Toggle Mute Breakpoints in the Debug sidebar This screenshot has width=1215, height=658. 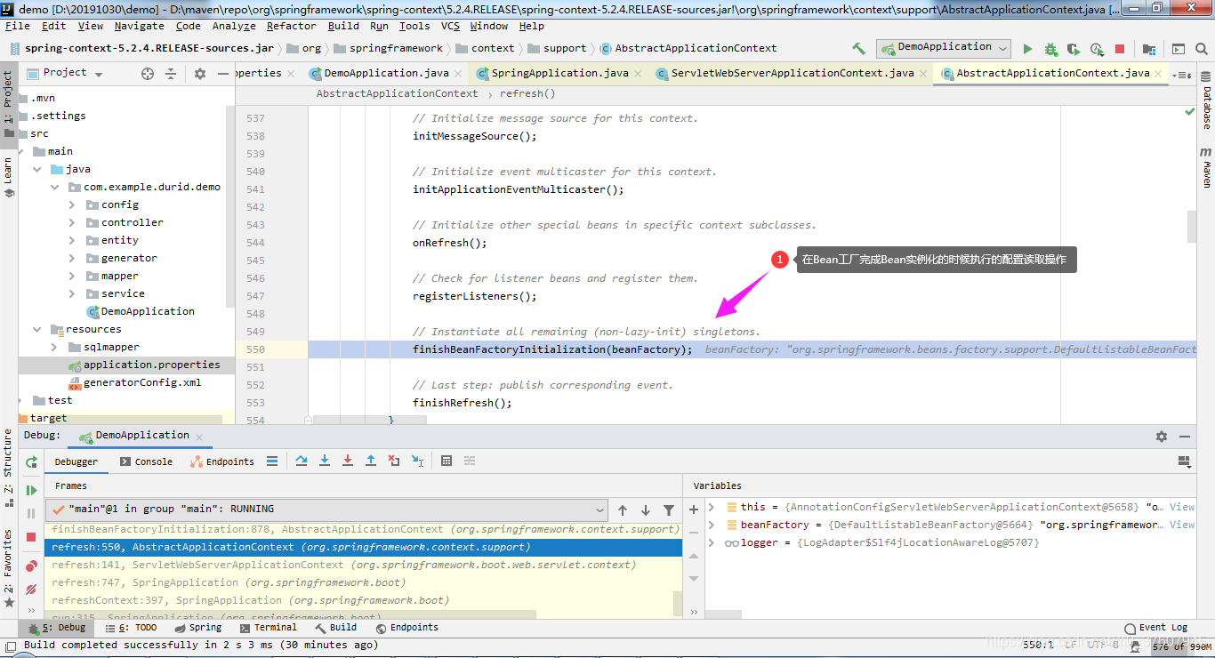pos(31,589)
